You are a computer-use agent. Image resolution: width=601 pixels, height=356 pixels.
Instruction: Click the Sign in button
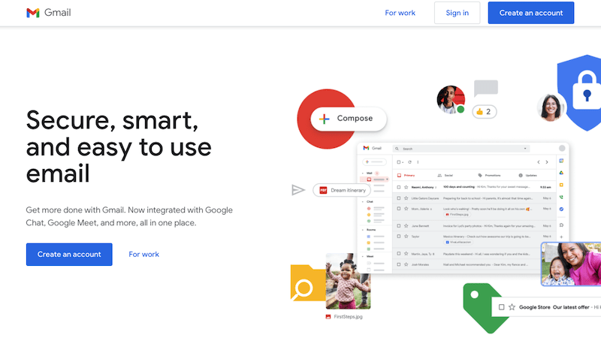[x=457, y=13]
